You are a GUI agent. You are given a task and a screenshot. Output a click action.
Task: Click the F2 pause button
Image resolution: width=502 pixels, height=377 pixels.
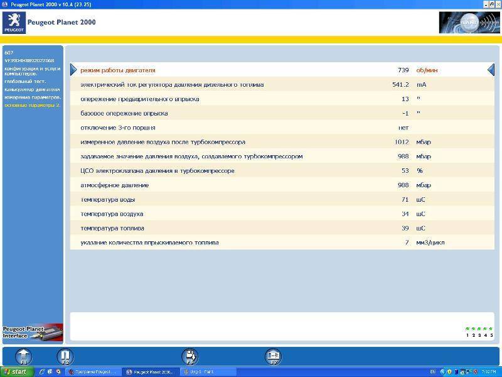pyautogui.click(x=65, y=356)
